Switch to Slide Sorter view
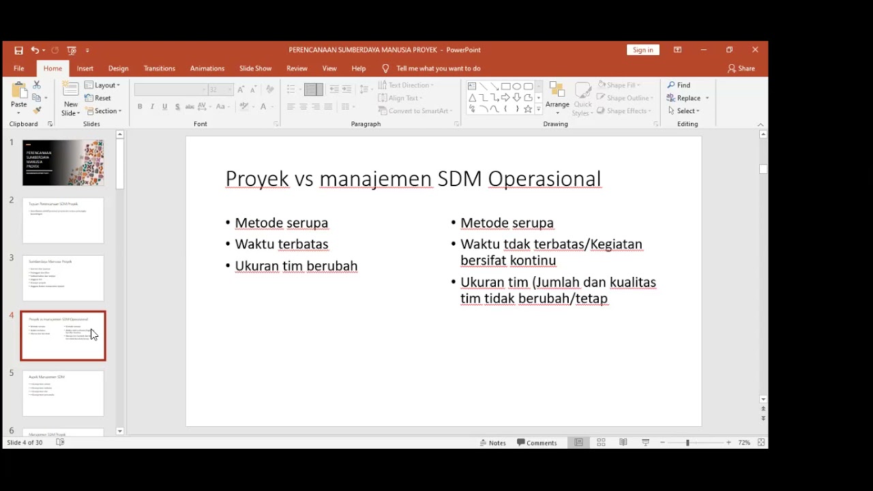Viewport: 873px width, 491px height. click(x=601, y=443)
